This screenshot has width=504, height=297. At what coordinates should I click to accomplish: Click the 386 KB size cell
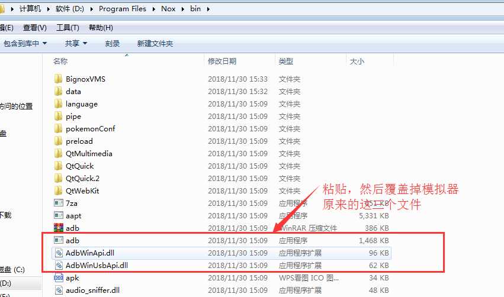click(377, 228)
